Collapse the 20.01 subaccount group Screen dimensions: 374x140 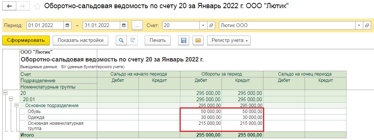11,99
